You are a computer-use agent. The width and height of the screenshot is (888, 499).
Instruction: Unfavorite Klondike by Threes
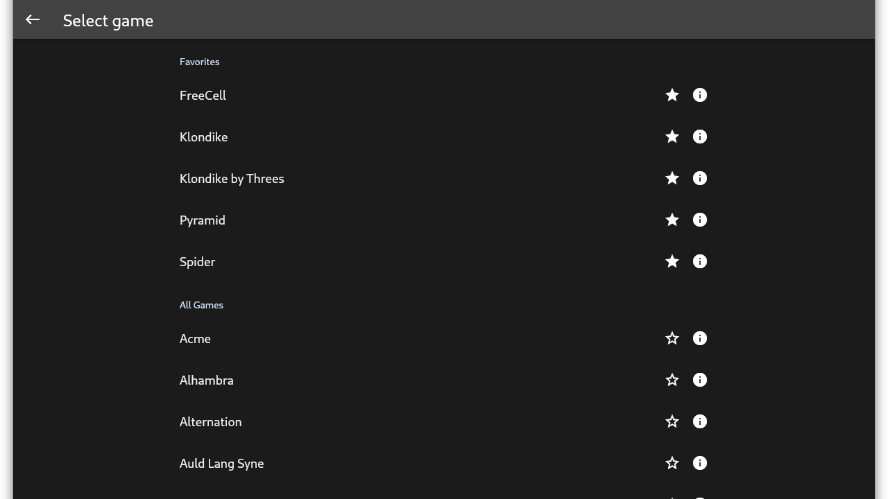[x=672, y=178]
